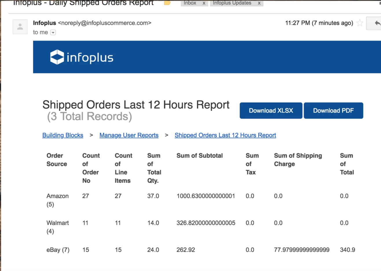The width and height of the screenshot is (381, 271).
Task: Click Amazon subtotal 1000.6300000000001
Action: (x=206, y=196)
